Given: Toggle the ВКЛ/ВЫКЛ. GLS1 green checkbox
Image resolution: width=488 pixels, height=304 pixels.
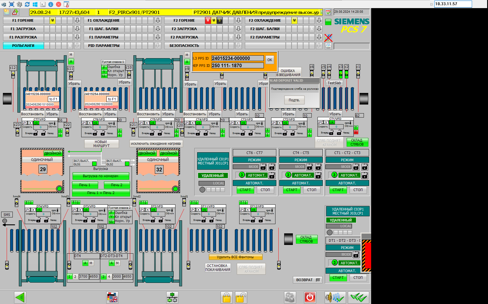Looking at the screenshot, I should (94, 164).
